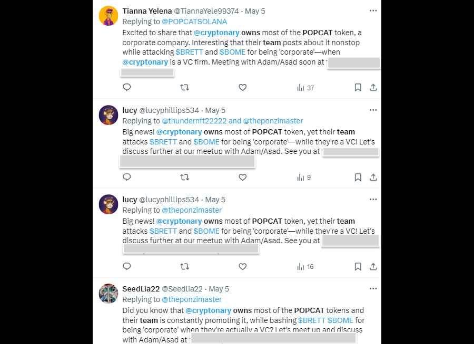Retweet Tianna Yelena's post
The width and height of the screenshot is (474, 344).
pos(184,88)
